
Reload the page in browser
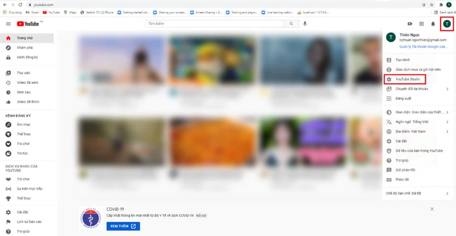[x=20, y=5]
